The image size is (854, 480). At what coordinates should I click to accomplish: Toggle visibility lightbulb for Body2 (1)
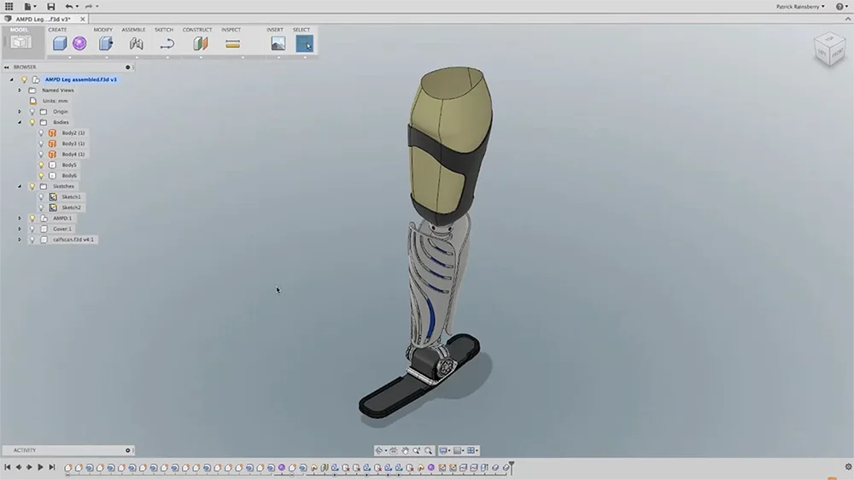[41, 133]
